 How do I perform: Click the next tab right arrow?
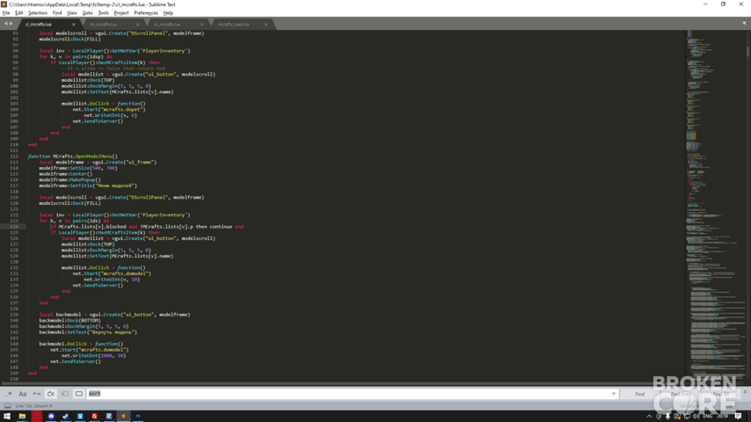[11, 24]
